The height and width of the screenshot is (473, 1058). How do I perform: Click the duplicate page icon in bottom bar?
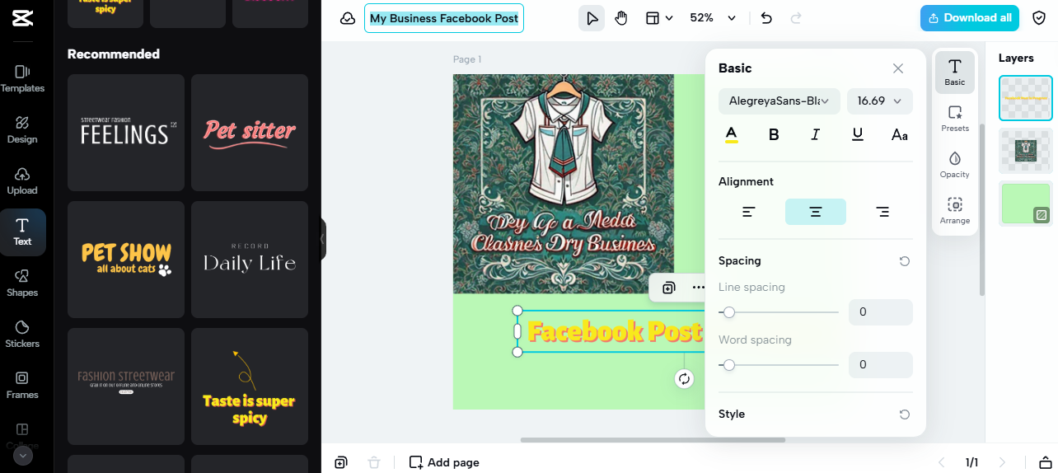341,462
